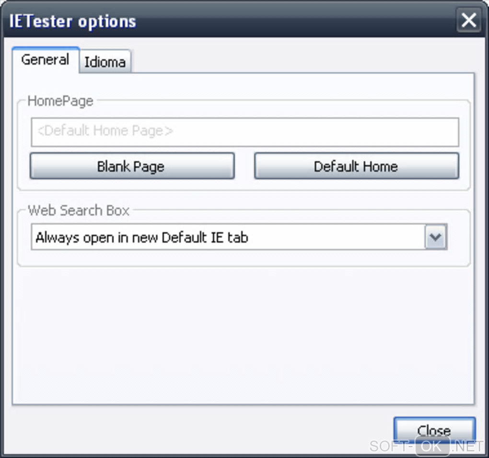
Task: Close the dialog with the title bar X
Action: (x=468, y=21)
